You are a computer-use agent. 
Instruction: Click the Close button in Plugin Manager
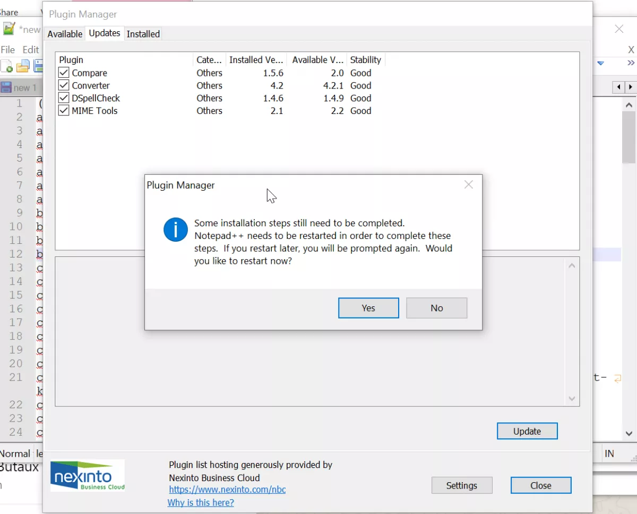pyautogui.click(x=541, y=485)
